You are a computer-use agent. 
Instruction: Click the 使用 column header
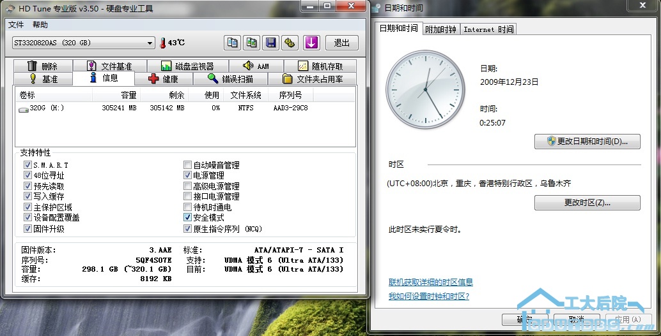pos(206,95)
